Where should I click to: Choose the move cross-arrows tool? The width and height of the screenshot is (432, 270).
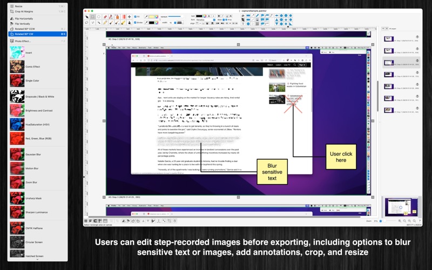[129, 17]
